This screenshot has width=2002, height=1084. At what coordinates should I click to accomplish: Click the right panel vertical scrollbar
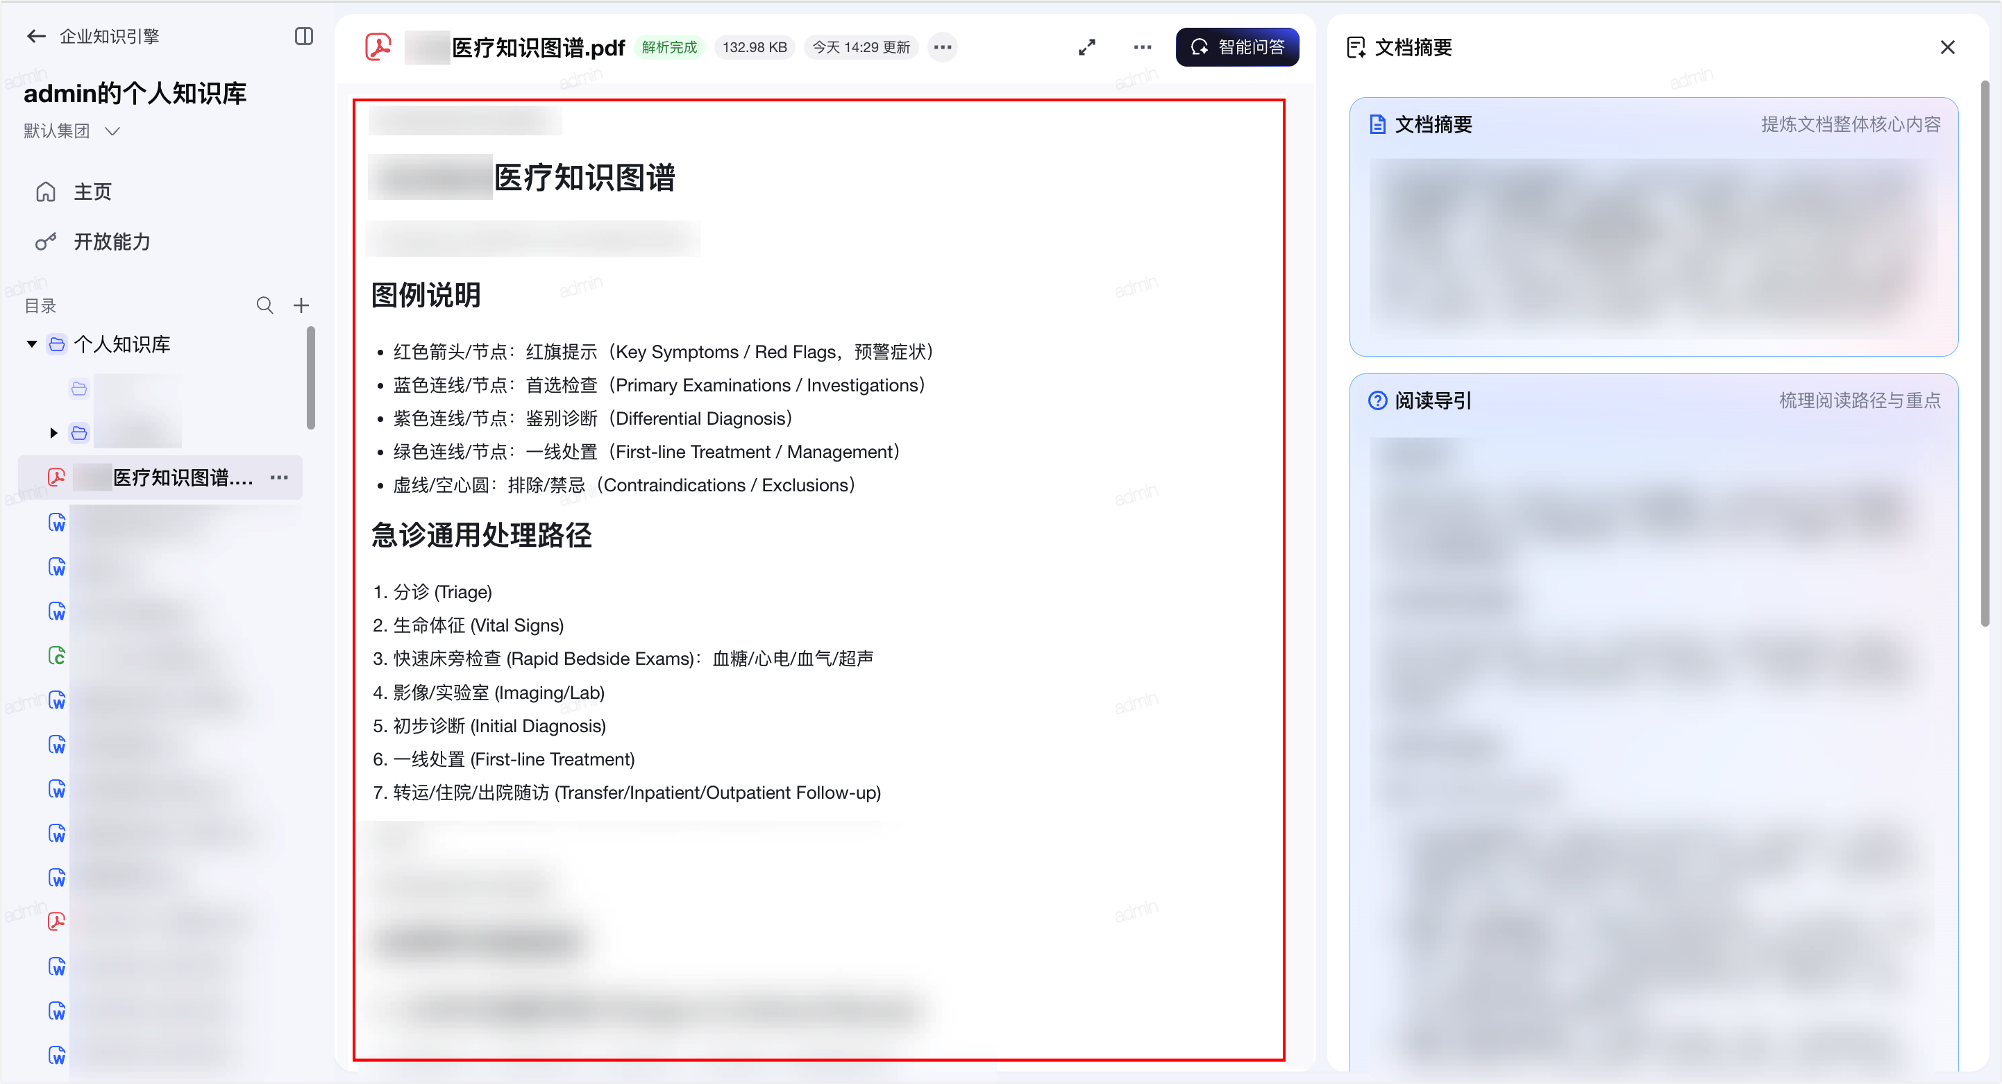point(1985,353)
